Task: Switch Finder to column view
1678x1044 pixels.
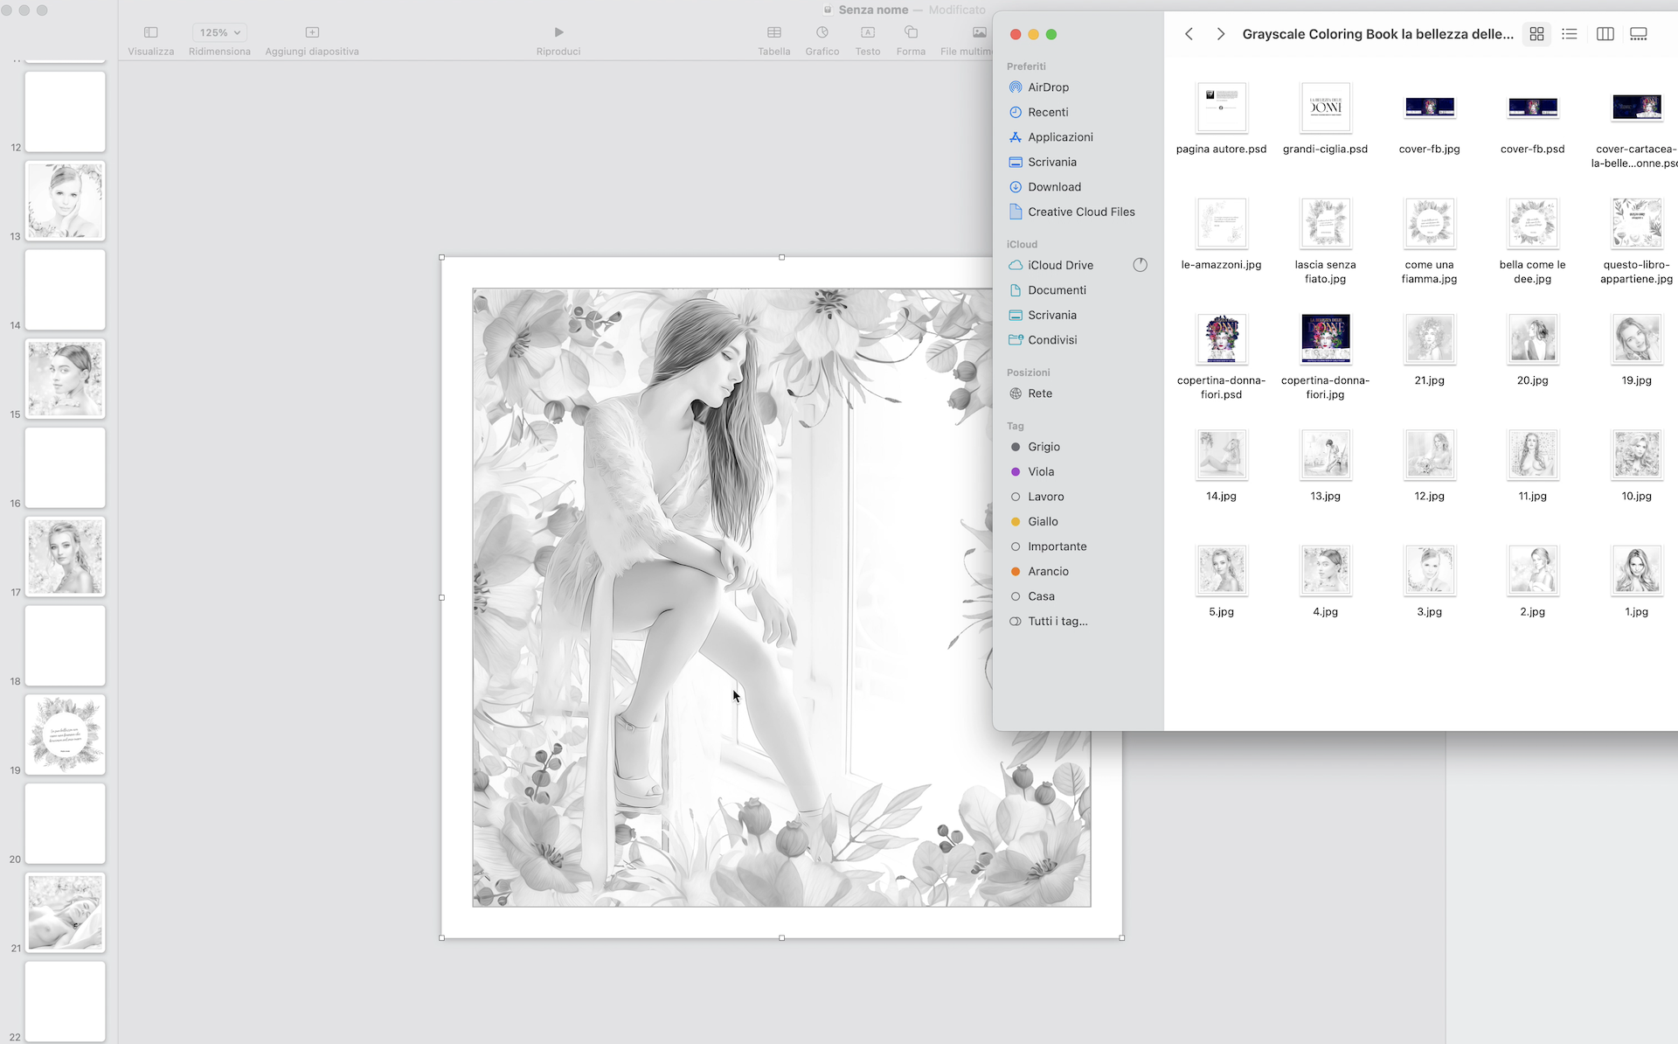Action: tap(1605, 34)
